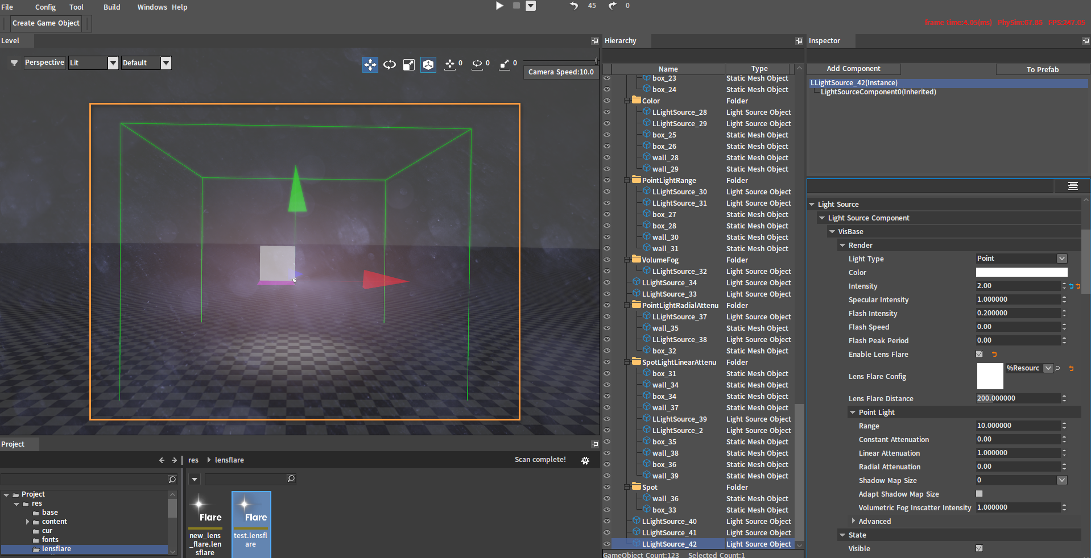
Task: Open the Help menu
Action: (x=180, y=7)
